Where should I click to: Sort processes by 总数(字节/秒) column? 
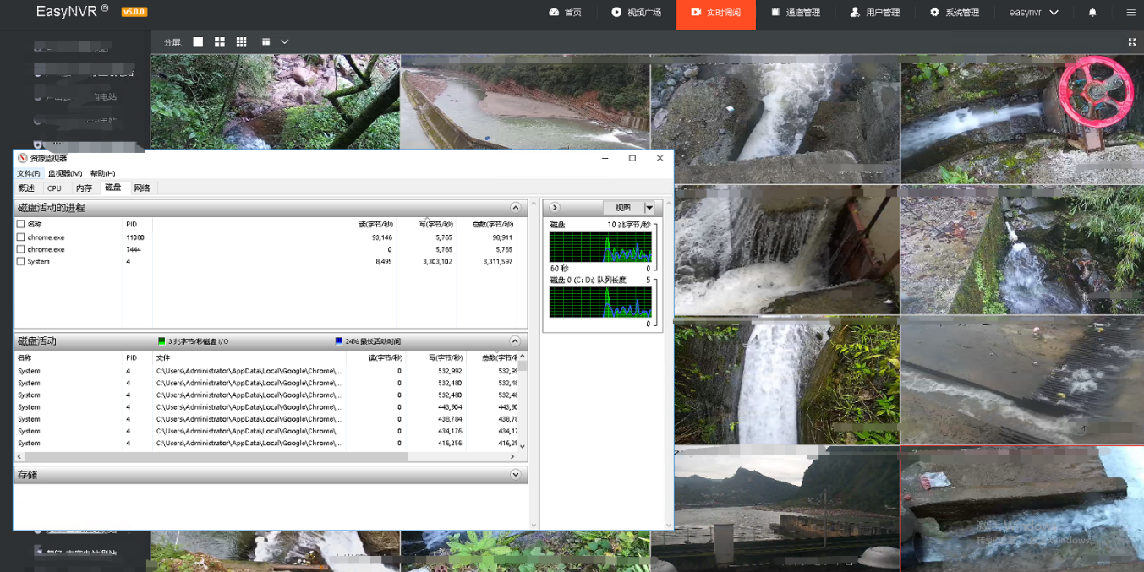(x=493, y=225)
